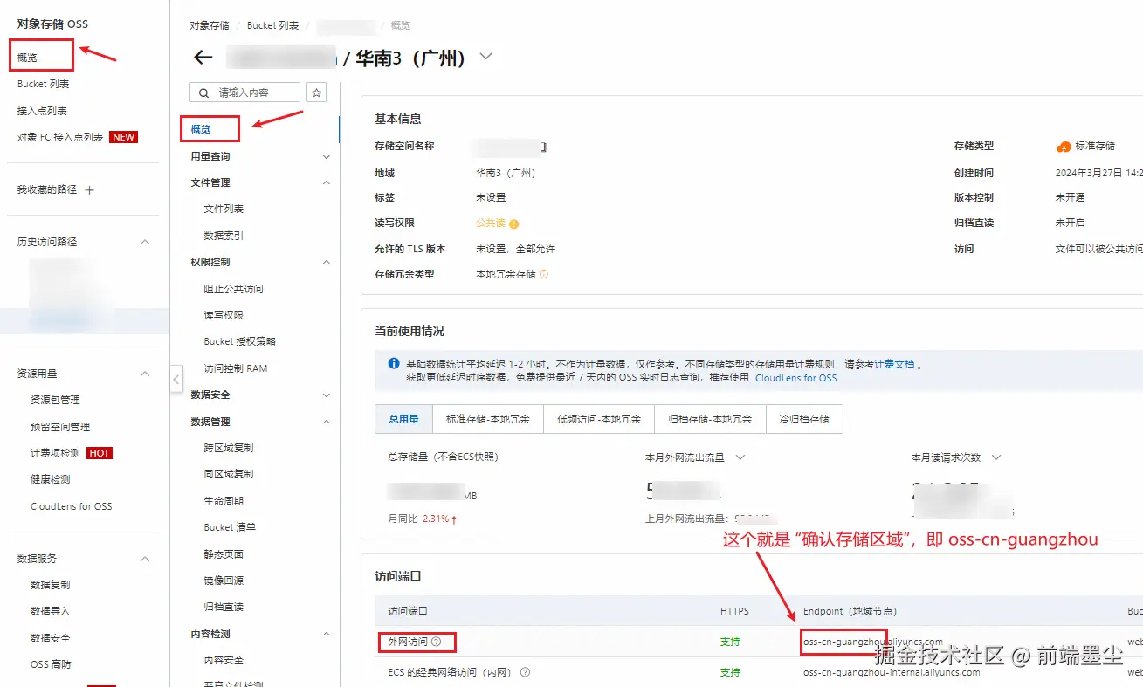Switch to the 冷归档存储 tab
1143x687 pixels.
tap(804, 419)
